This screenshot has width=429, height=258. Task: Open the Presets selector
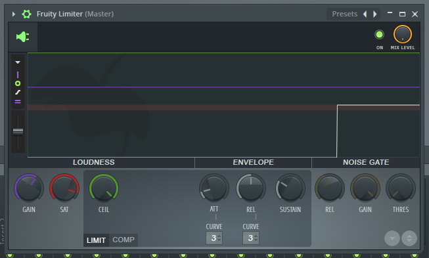(x=344, y=14)
